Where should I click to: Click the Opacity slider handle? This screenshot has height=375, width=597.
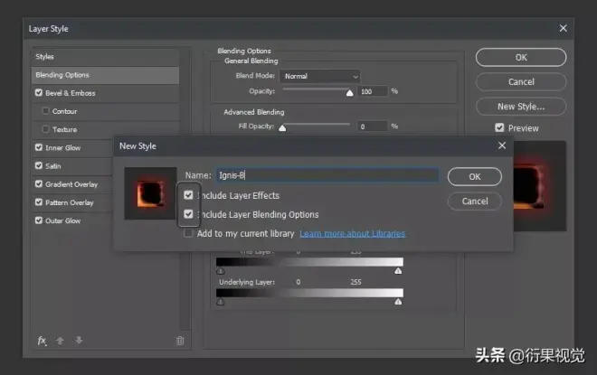(x=349, y=93)
